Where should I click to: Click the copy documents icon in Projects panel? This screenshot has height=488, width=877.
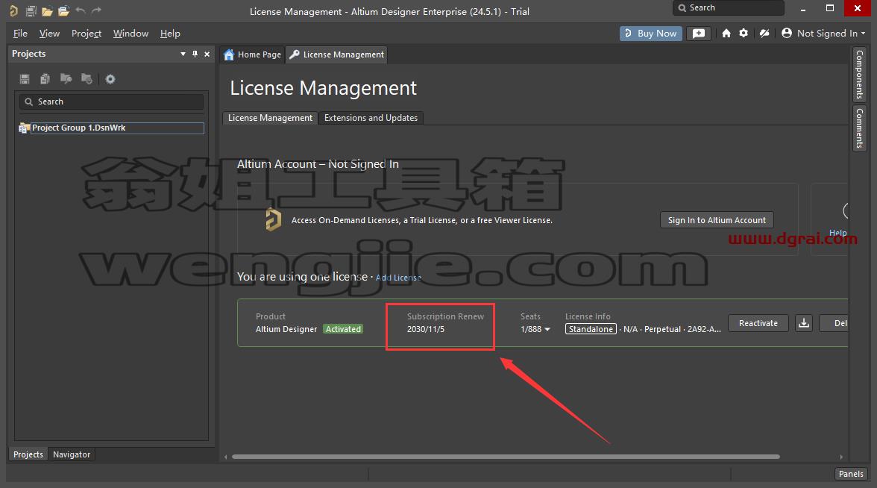pos(45,79)
